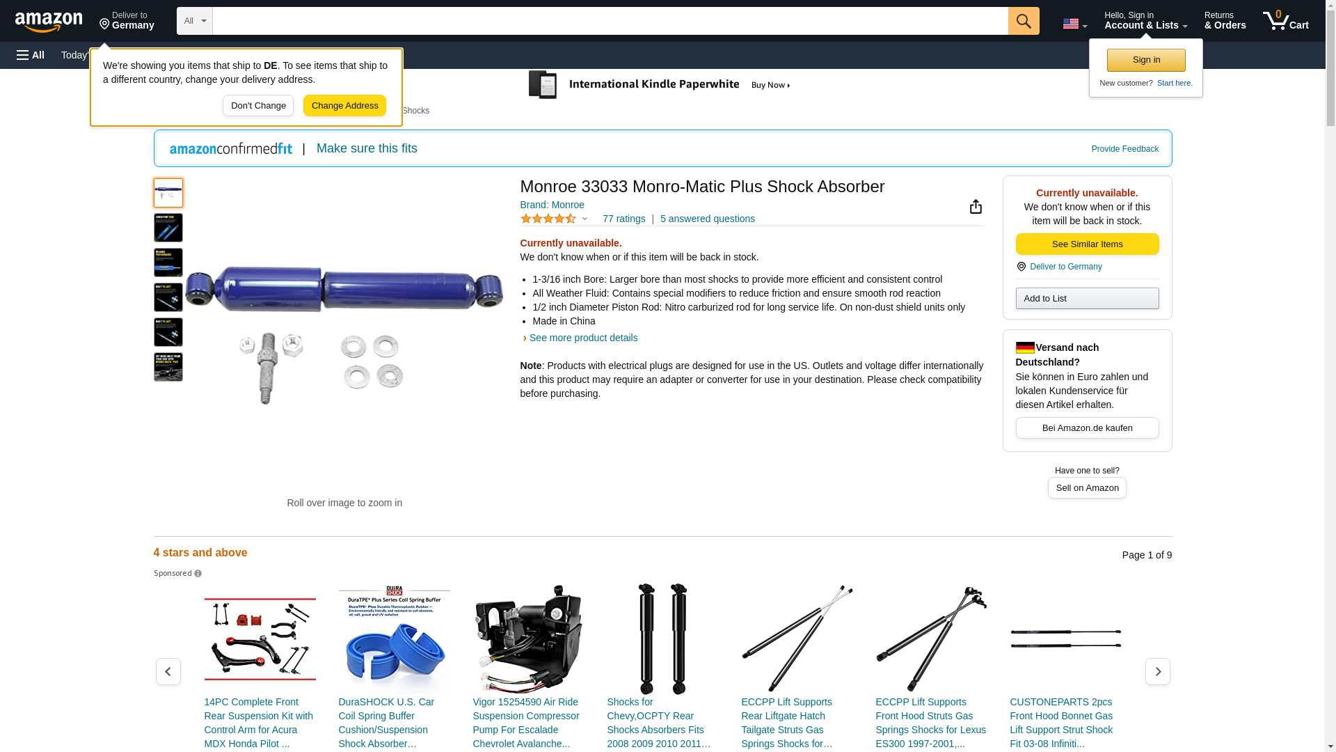Screen dimensions: 1336x752
Task: Go to previous carousel page arrow
Action: point(168,671)
